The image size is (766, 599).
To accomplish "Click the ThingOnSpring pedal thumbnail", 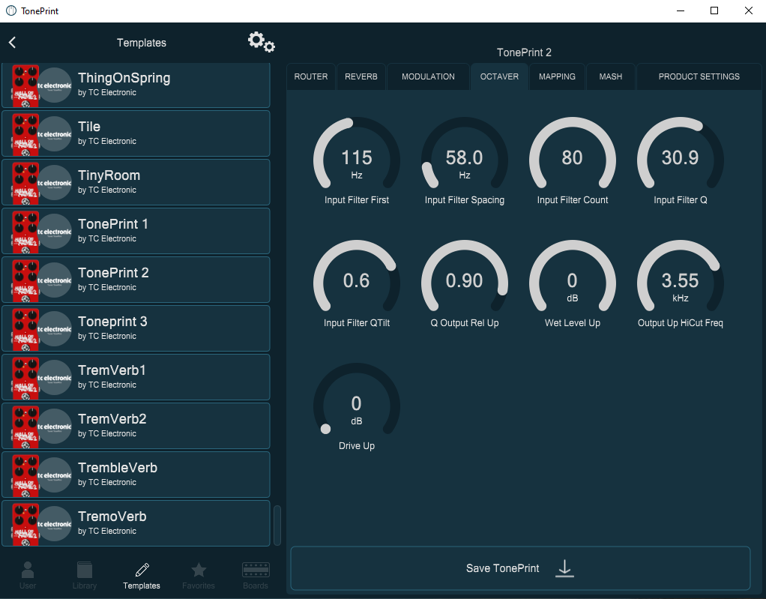I will click(25, 85).
